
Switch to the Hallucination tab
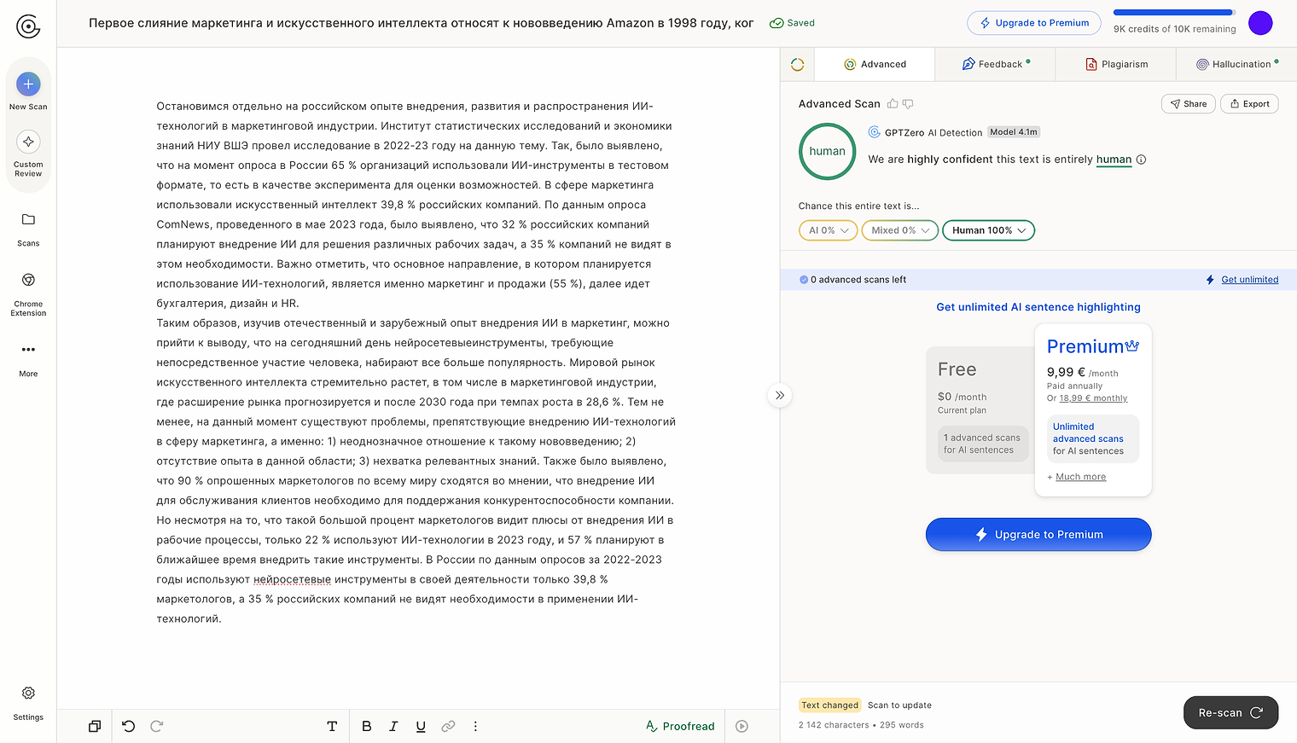1236,64
